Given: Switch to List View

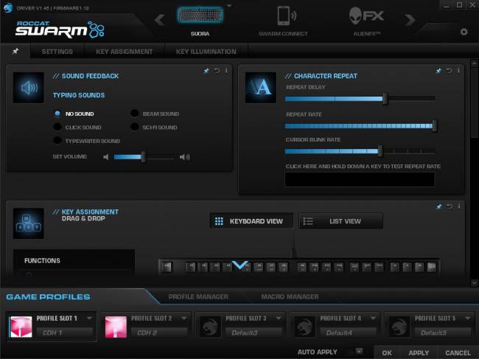Looking at the screenshot, I should pos(340,220).
